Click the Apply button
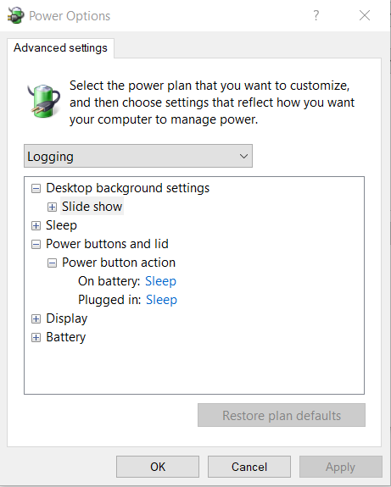This screenshot has width=391, height=487. (x=341, y=467)
